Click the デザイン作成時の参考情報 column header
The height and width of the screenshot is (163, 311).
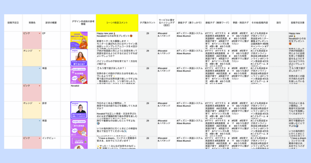coord(83,23)
